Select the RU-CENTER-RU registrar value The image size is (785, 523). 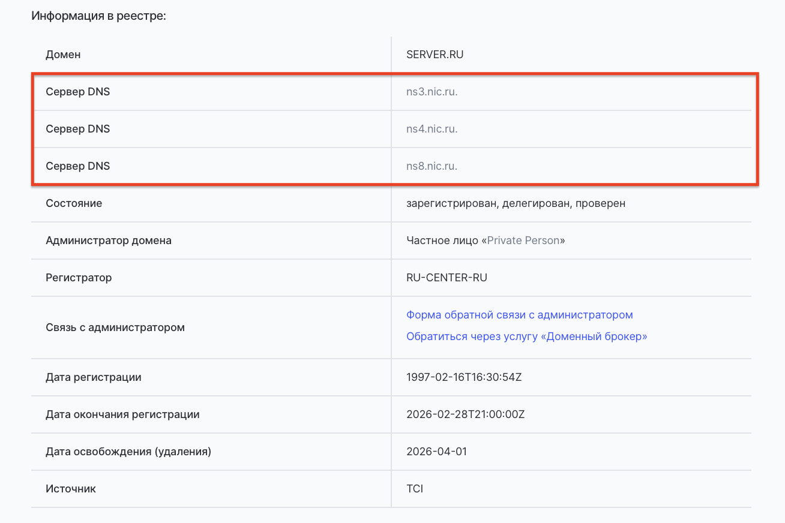[x=447, y=278]
